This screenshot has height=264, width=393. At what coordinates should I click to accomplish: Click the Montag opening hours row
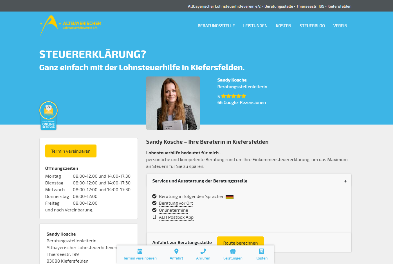(x=88, y=176)
